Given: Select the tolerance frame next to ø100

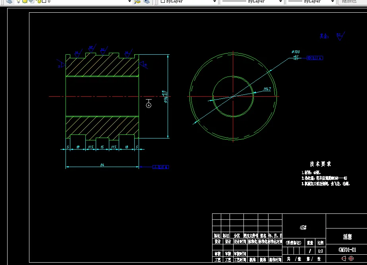Looking at the screenshot, I should coord(315,58).
